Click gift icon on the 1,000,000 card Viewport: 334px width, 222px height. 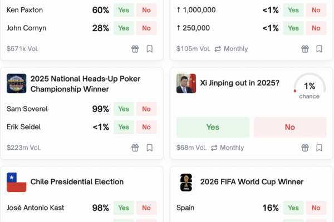(305, 49)
